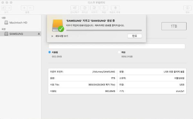
Task: Click the white Free color swatch
Action: pyautogui.click(x=119, y=52)
